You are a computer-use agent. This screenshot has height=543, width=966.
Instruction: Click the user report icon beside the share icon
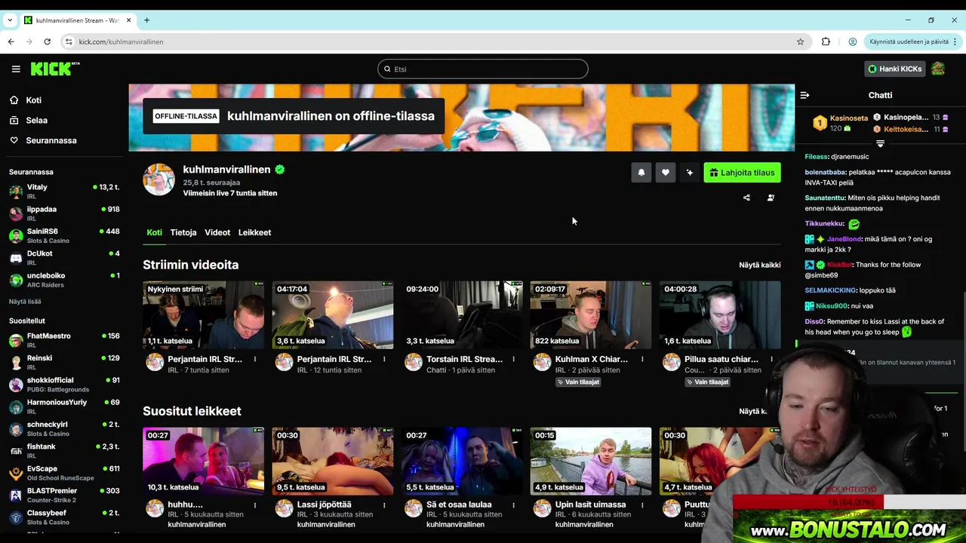[x=771, y=198]
